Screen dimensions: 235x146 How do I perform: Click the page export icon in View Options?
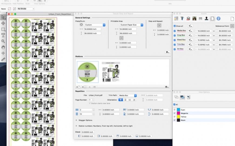(188, 97)
